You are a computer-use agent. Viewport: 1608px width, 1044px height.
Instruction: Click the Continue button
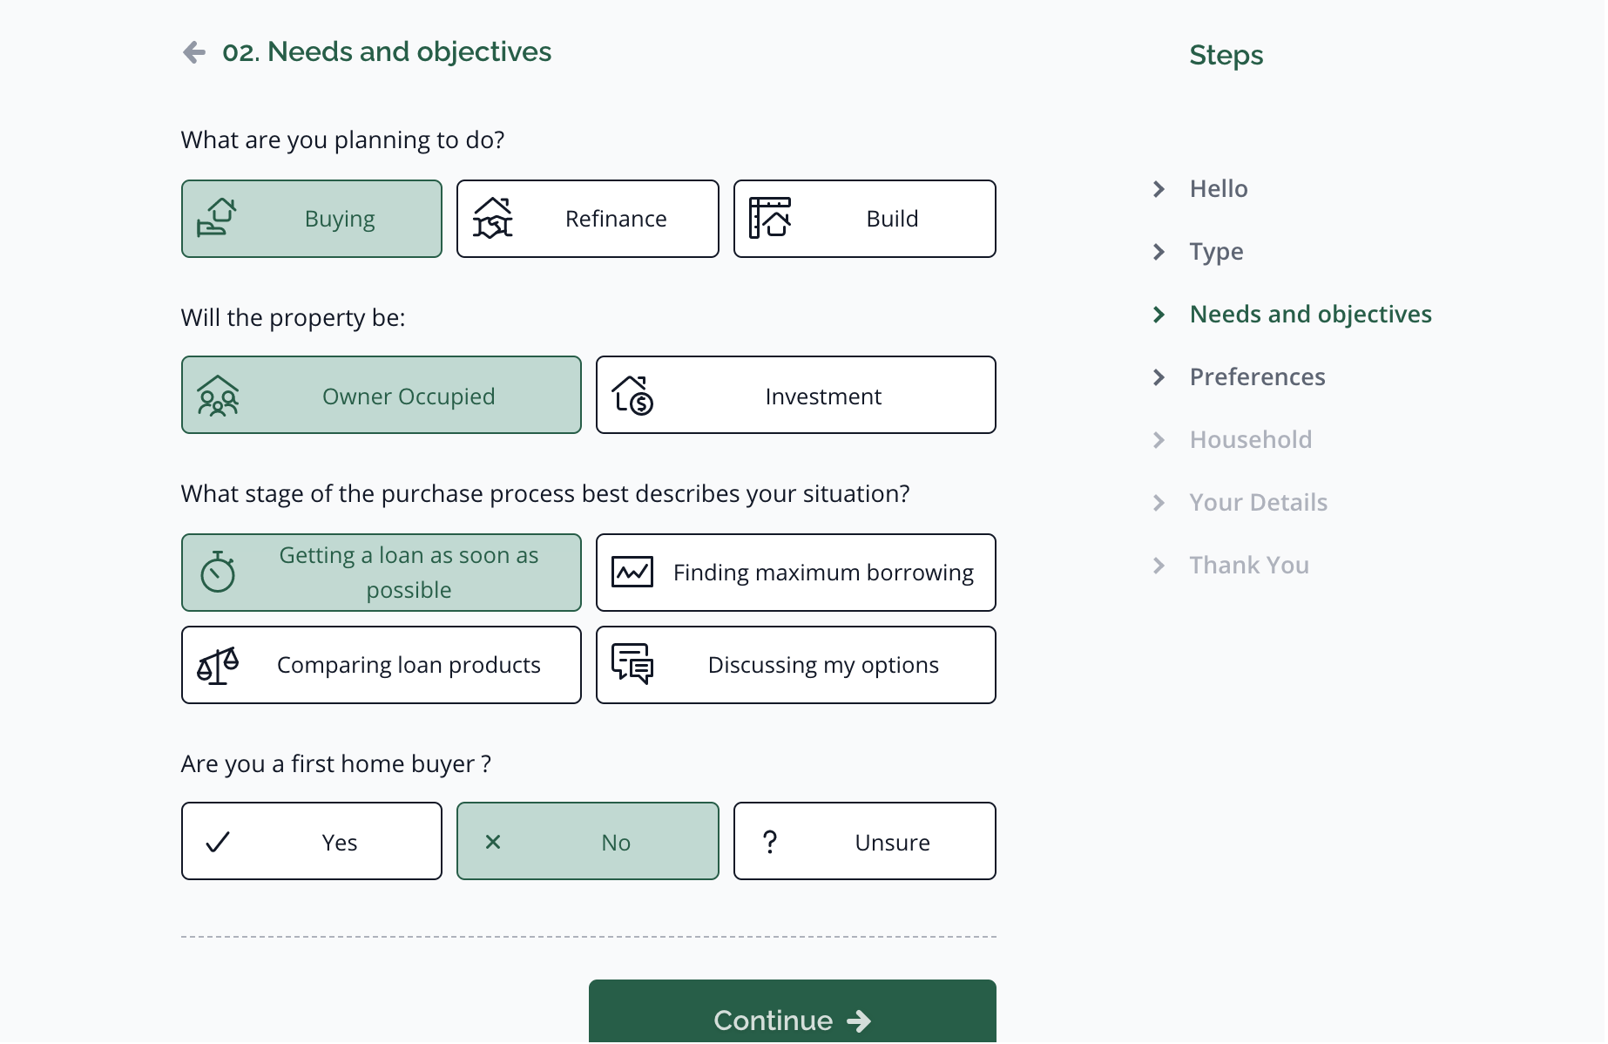pos(793,1012)
